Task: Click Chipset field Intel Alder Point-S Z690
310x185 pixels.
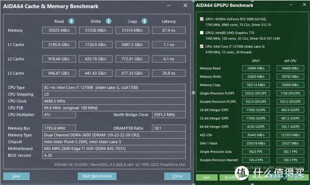Action: [114, 142]
